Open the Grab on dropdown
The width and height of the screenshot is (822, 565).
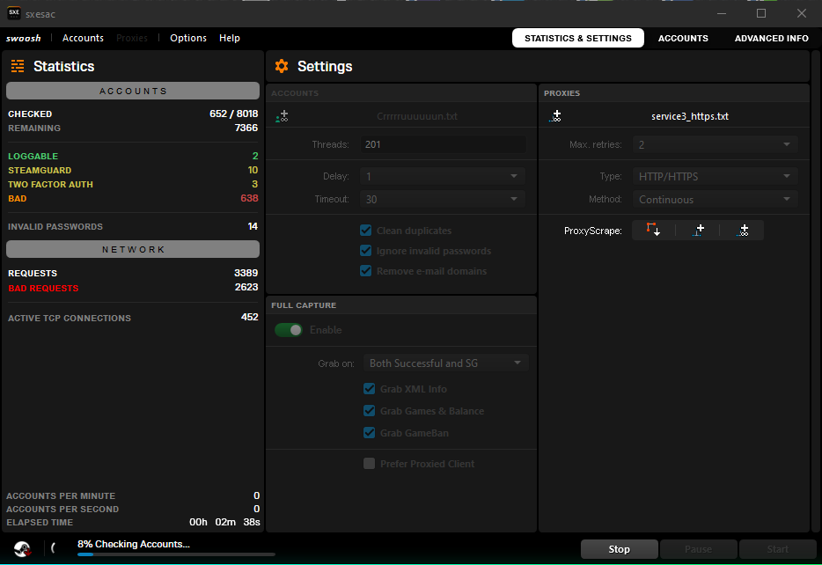tap(445, 363)
